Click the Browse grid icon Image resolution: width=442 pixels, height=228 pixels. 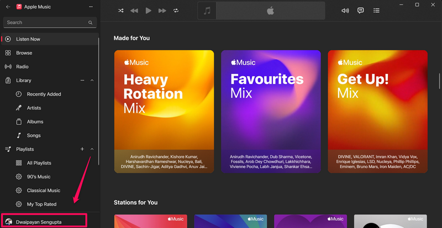(x=8, y=53)
